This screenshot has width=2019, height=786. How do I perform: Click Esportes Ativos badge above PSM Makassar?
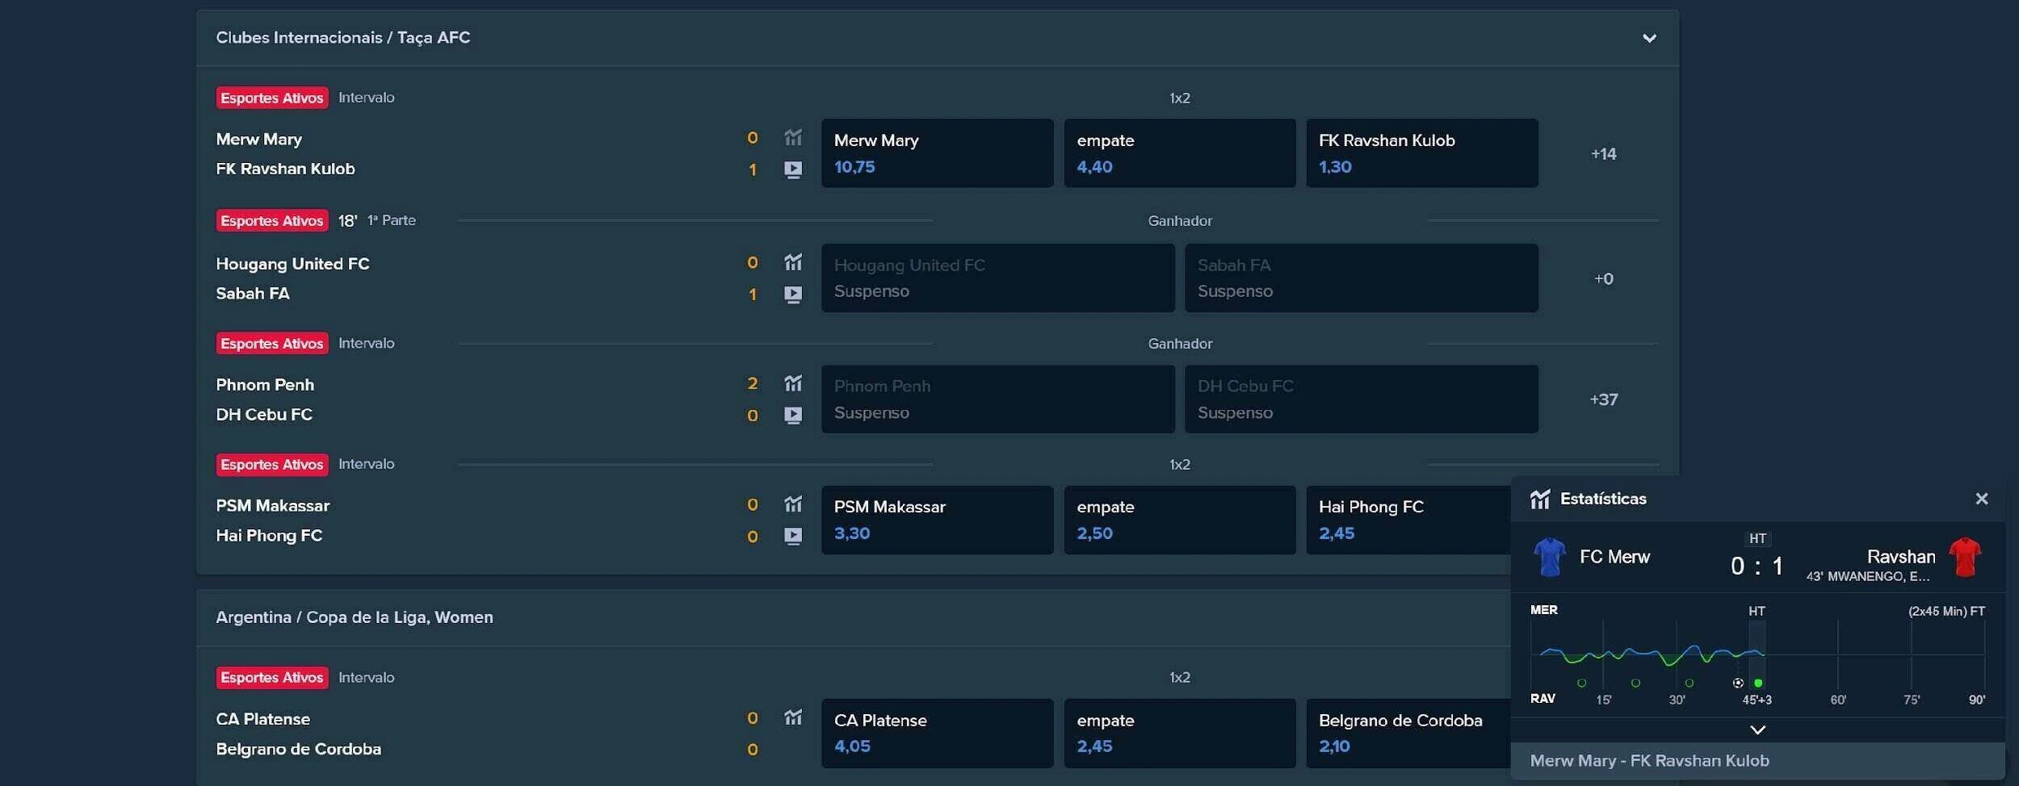272,464
